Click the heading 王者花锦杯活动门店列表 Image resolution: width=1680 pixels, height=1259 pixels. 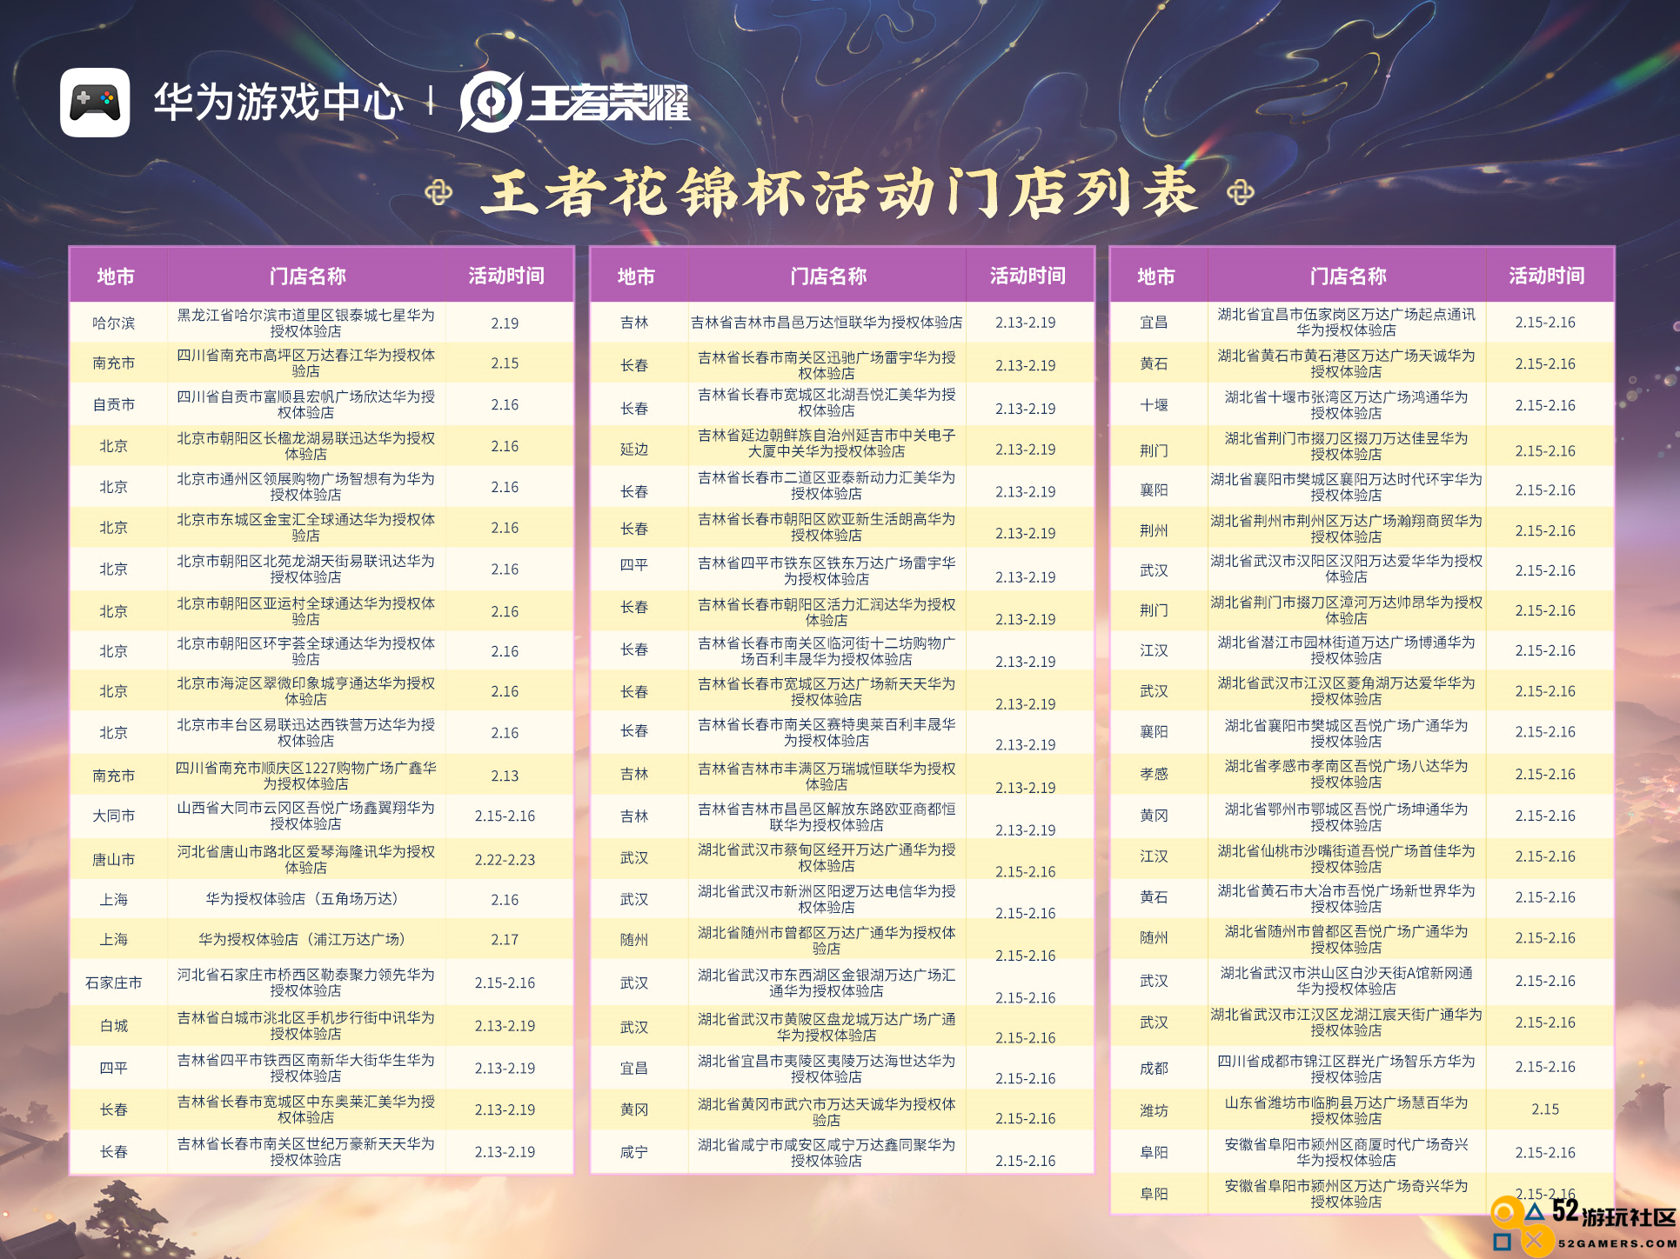tap(840, 192)
